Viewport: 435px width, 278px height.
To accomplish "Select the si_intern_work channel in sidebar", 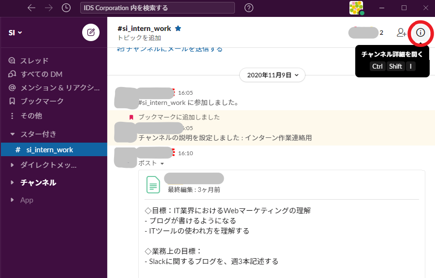I will [x=54, y=149].
